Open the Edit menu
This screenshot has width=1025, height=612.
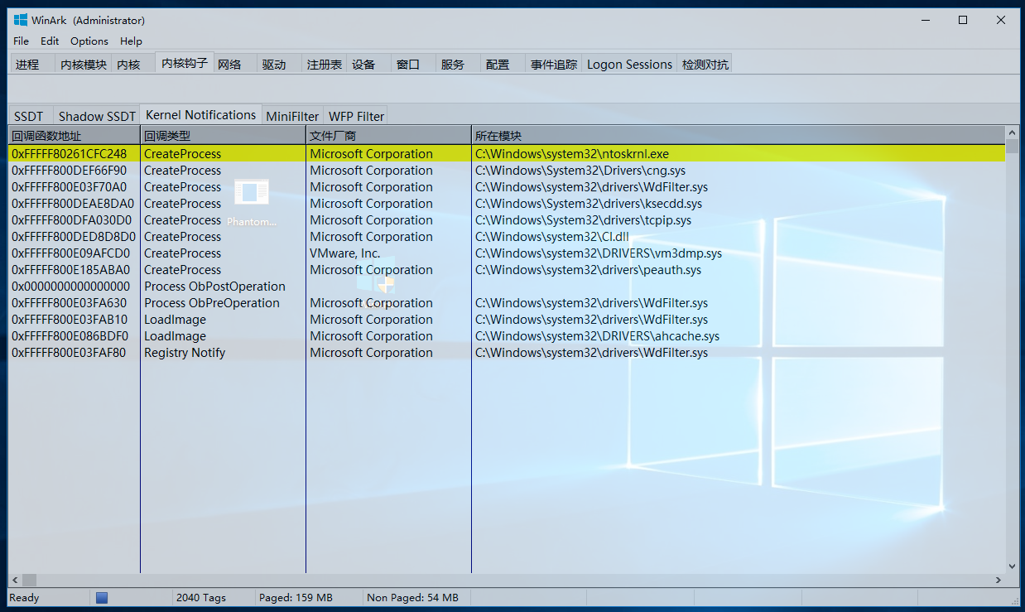click(50, 41)
